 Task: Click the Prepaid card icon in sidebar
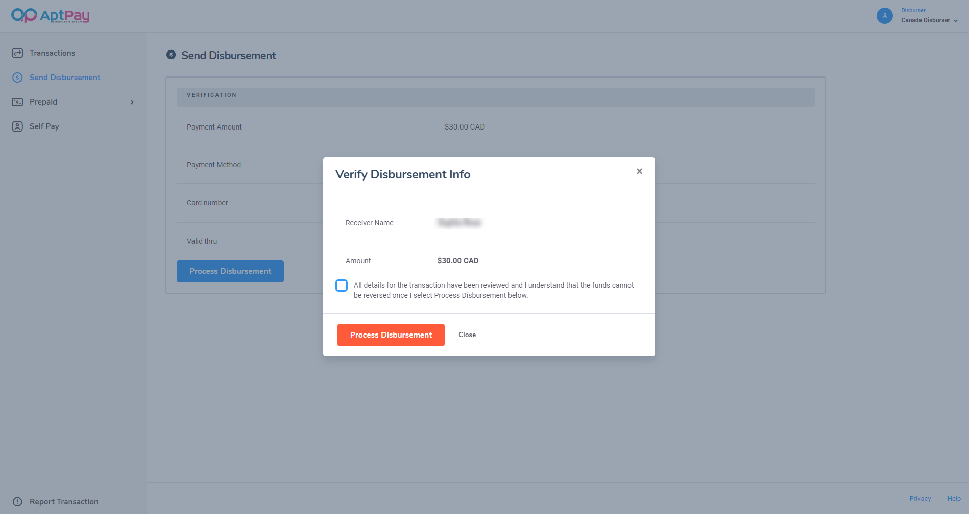click(x=17, y=102)
